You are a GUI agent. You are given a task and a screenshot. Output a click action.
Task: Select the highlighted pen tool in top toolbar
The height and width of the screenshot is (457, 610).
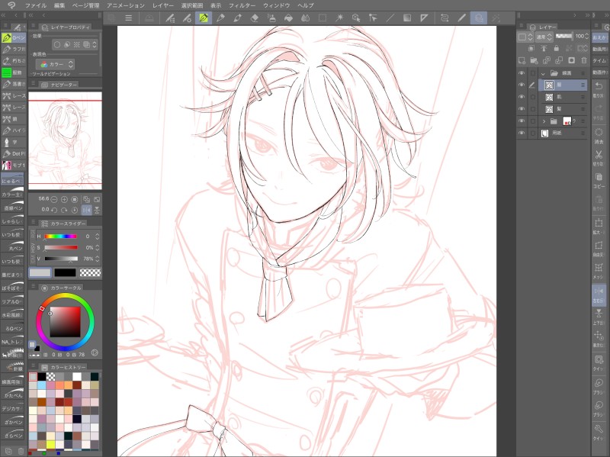[204, 18]
